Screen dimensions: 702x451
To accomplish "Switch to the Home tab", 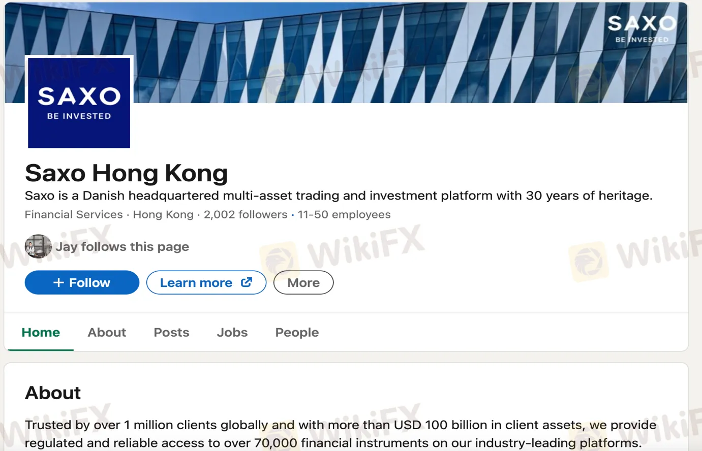I will tap(41, 333).
